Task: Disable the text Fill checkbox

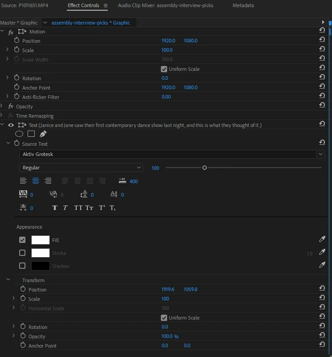Action: point(22,240)
